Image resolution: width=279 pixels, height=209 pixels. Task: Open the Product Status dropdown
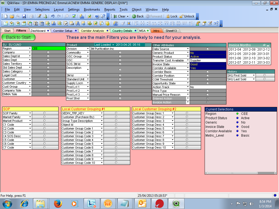[188, 57]
